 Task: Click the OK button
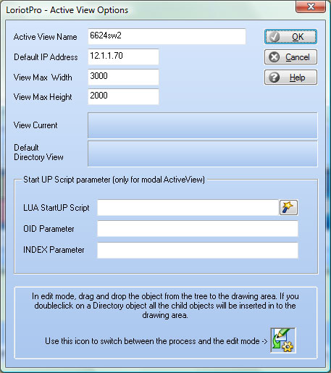tap(290, 37)
